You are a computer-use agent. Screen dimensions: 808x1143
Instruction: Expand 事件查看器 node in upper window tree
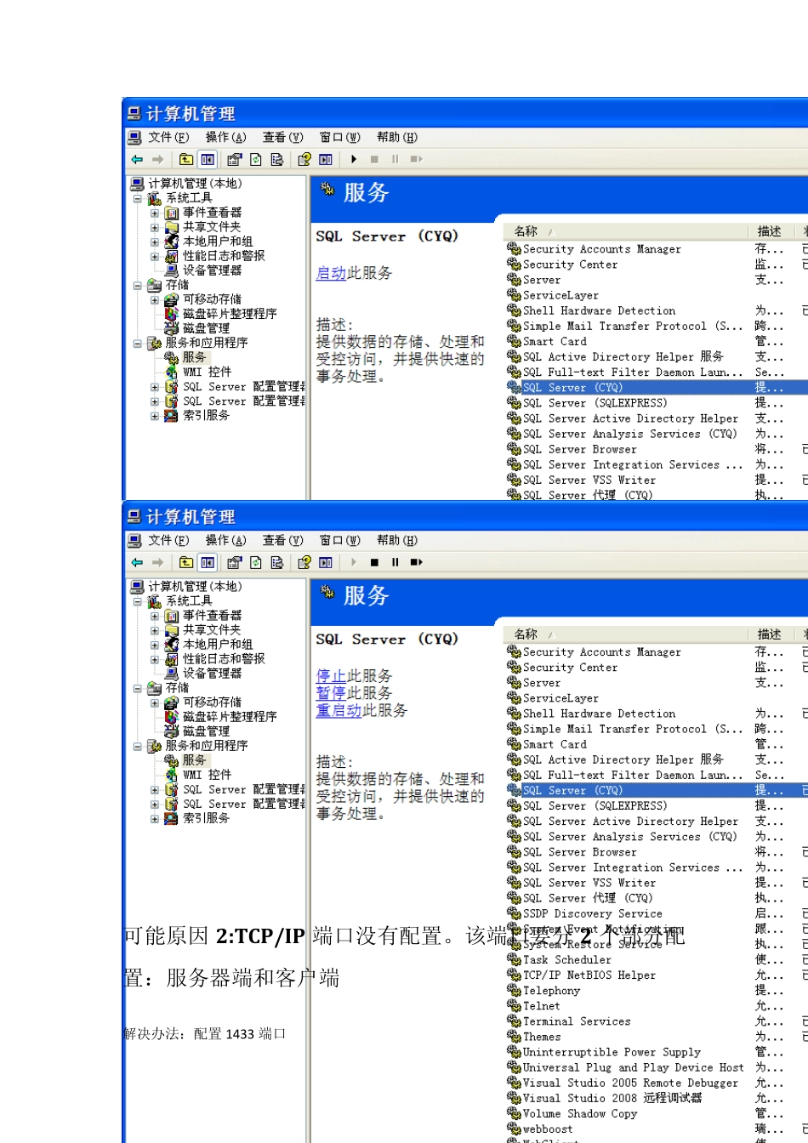point(155,213)
